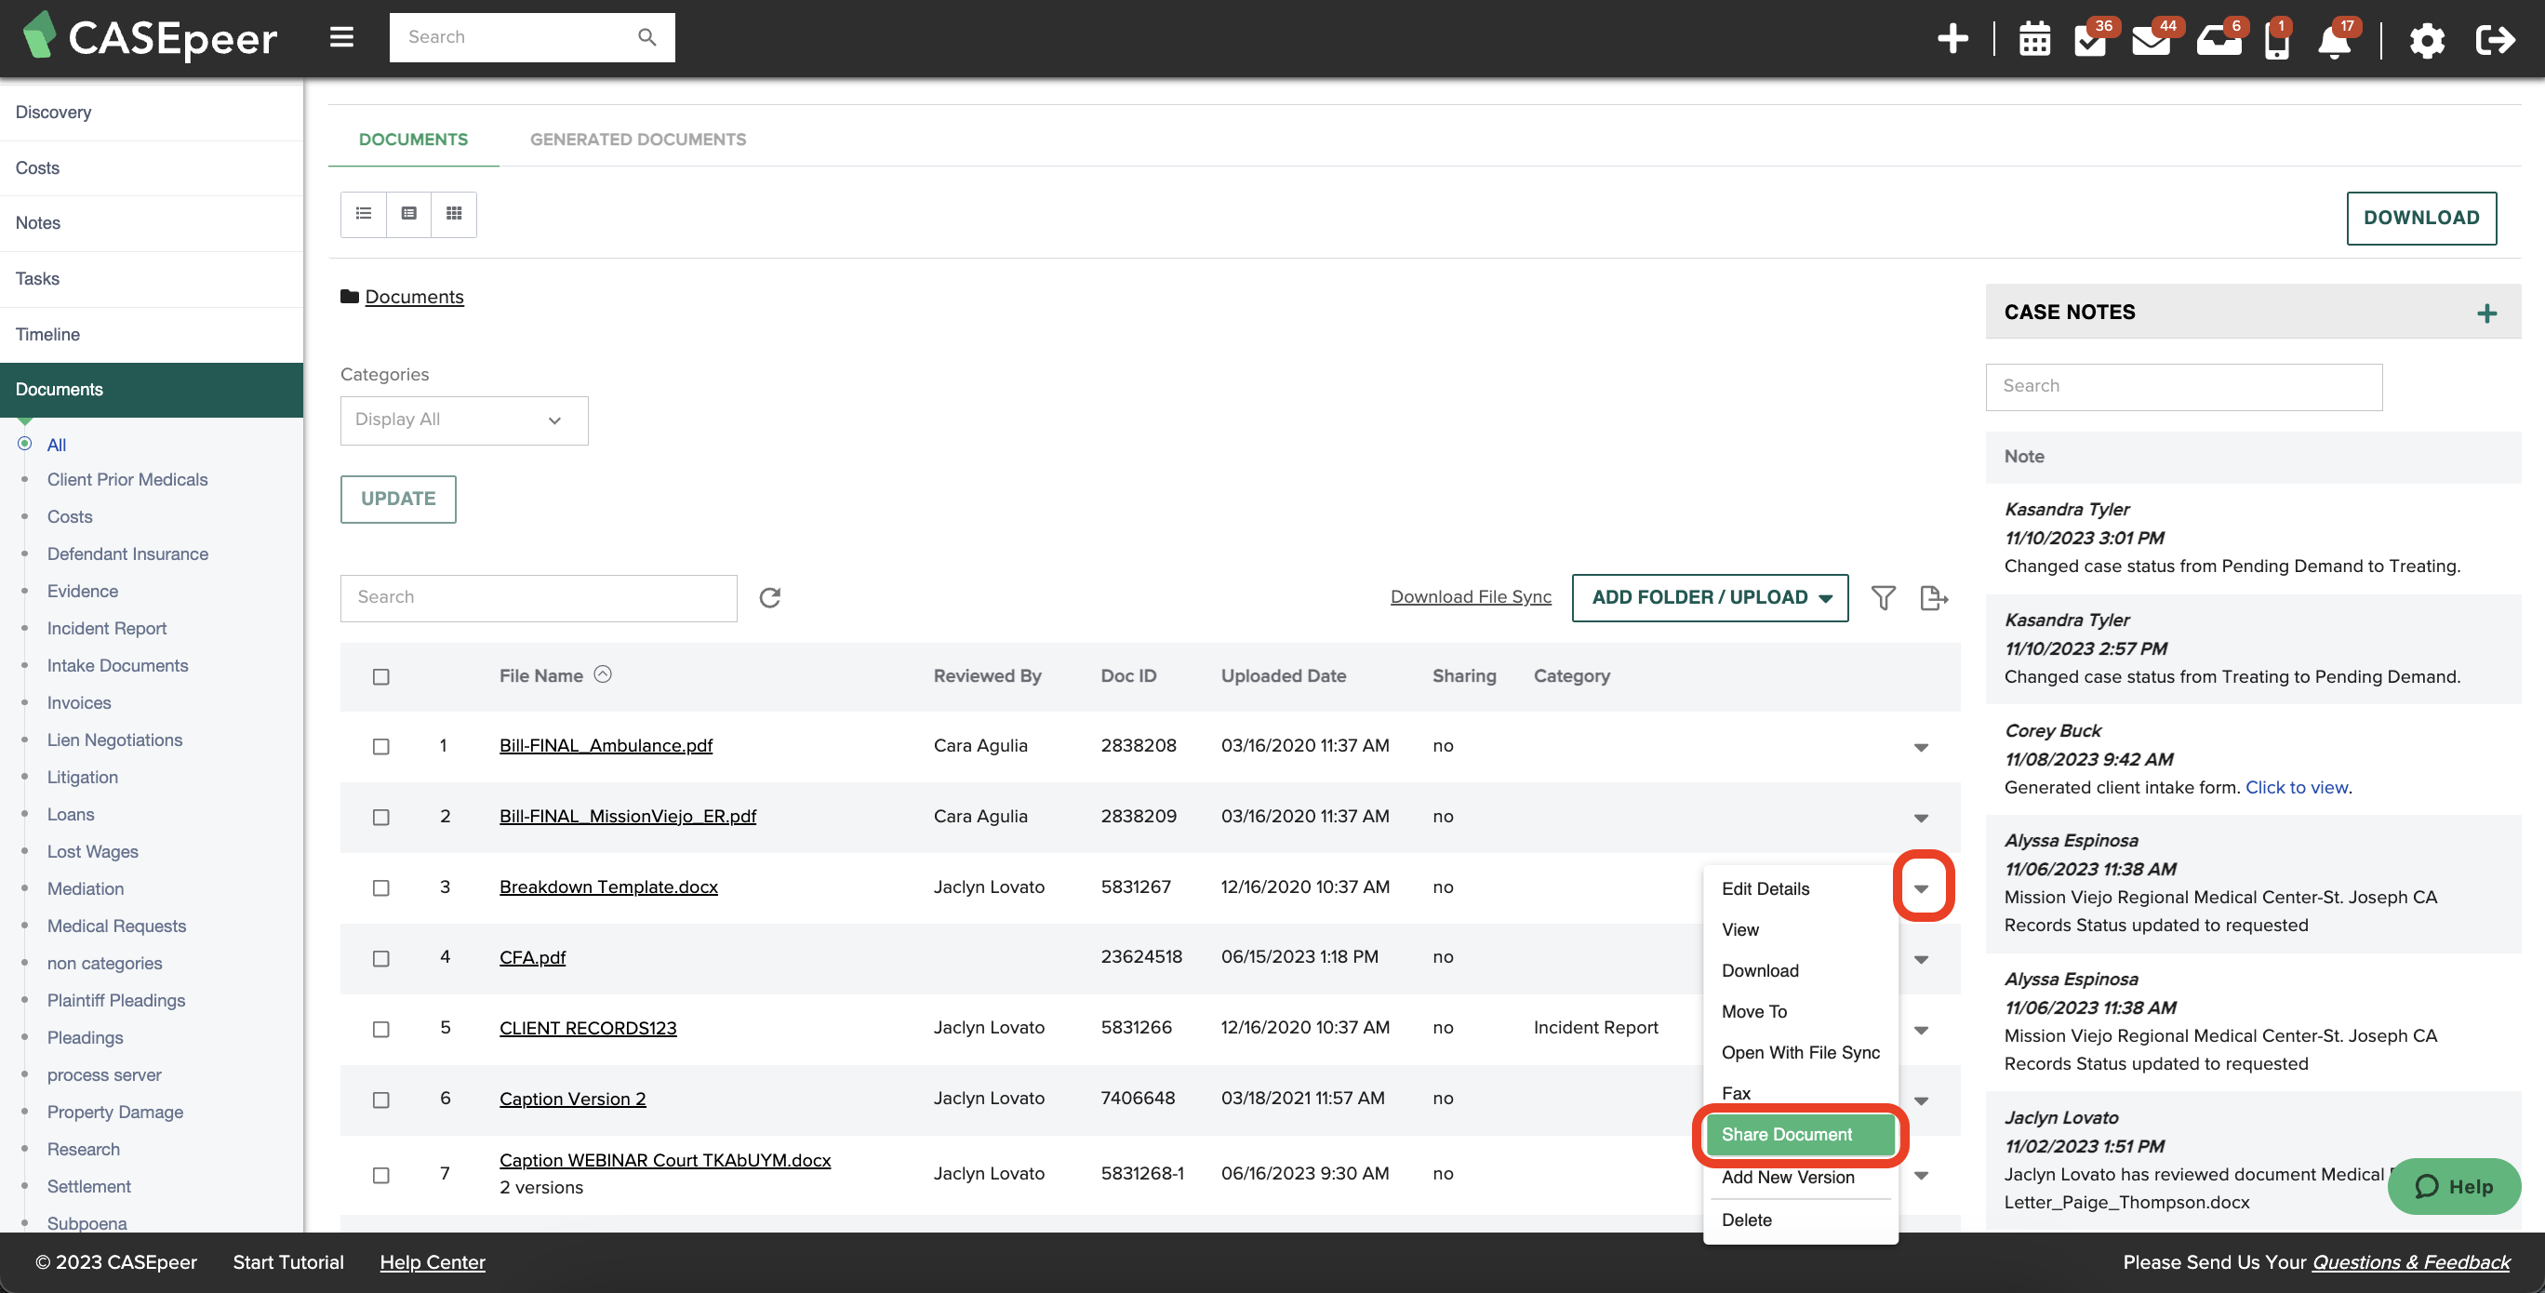Image resolution: width=2545 pixels, height=1293 pixels.
Task: Click the Documents folder icon breadcrumb
Action: click(x=350, y=297)
